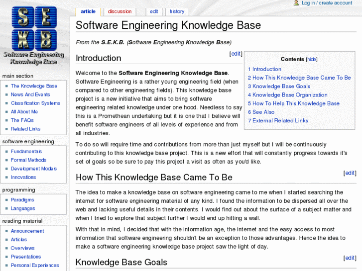Click the S.E.K.B. site logo
The image size is (362, 271).
pyautogui.click(x=33, y=35)
